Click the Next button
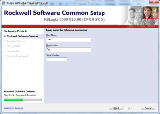The width and height of the screenshot is (160, 114). point(131,108)
